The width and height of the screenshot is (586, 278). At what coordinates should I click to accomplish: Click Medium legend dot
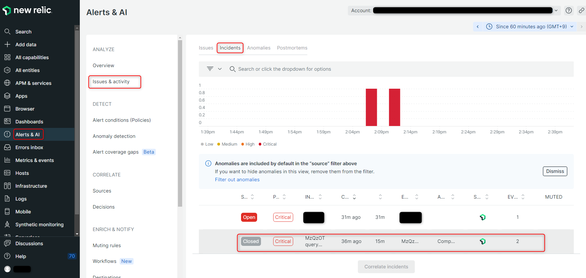(219, 144)
